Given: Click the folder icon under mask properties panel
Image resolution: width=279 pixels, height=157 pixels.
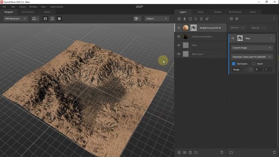Looking at the screenshot, I should pos(231,152).
